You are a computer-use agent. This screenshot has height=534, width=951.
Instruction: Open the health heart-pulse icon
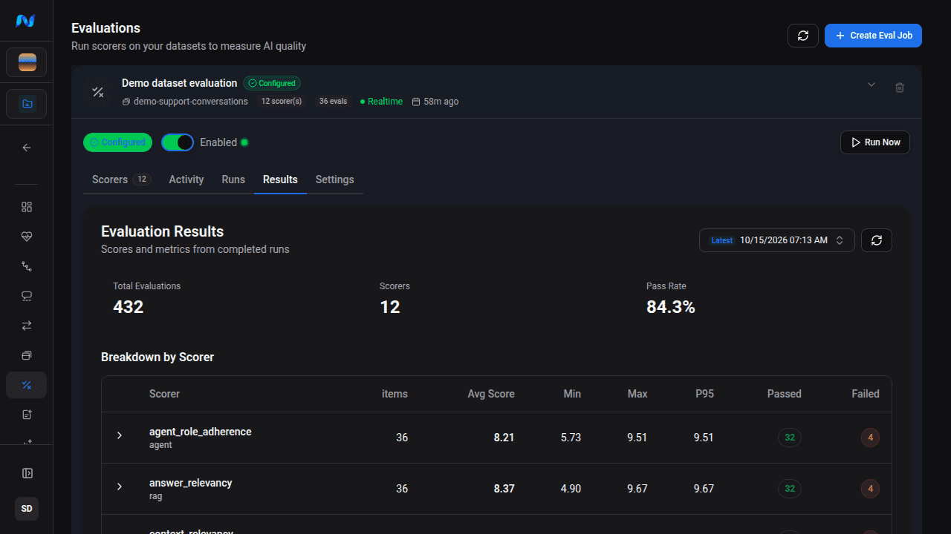tap(27, 237)
